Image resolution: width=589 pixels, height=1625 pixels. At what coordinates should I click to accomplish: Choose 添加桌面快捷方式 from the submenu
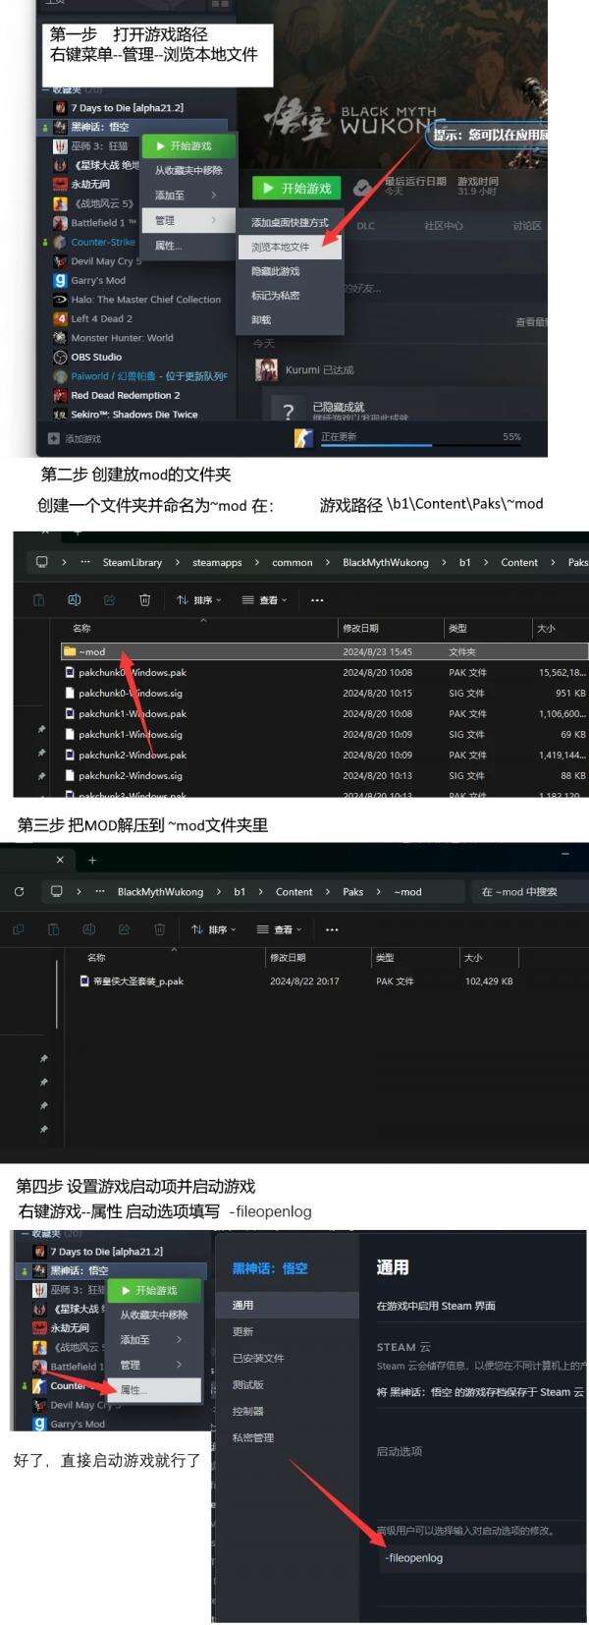point(290,223)
